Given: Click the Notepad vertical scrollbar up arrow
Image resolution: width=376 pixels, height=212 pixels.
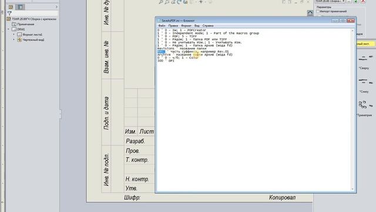Looking at the screenshot, I should coord(352,31).
